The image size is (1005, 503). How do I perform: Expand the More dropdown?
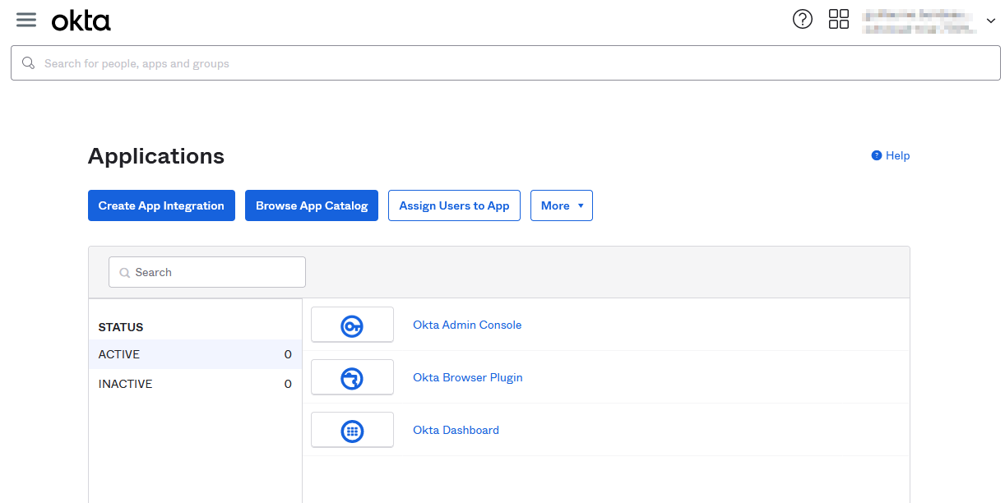tap(562, 205)
